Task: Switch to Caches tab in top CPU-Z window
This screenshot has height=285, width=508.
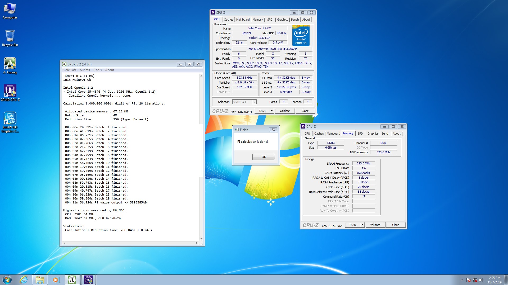Action: tap(228, 20)
